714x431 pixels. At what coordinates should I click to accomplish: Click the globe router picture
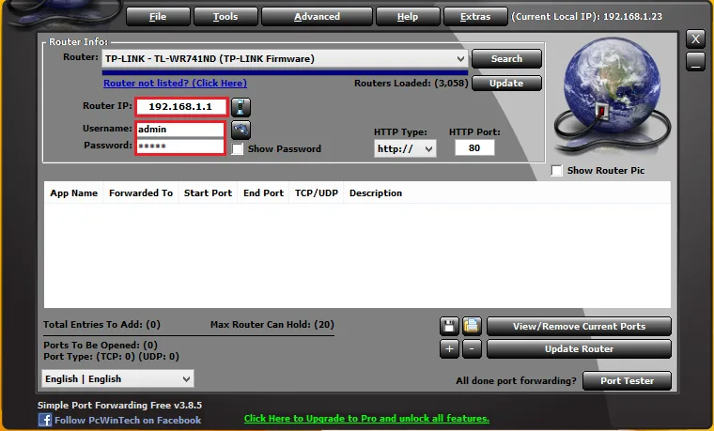tap(612, 98)
